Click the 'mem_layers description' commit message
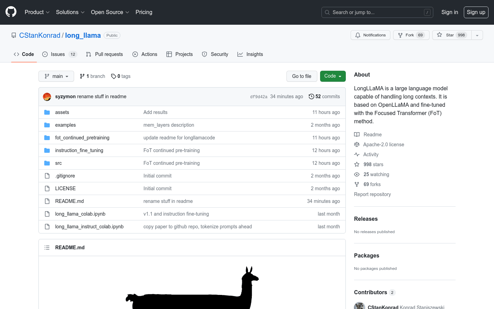The image size is (494, 309). point(169,125)
